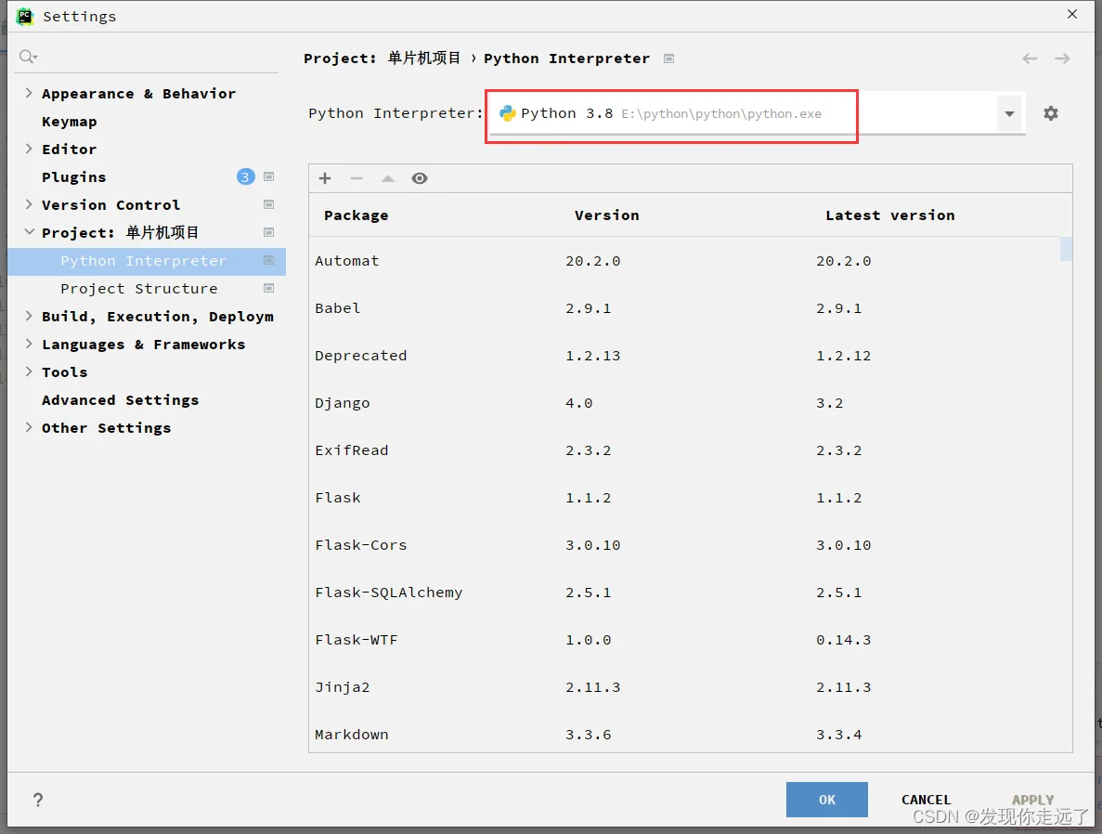Expand the Version Control section
This screenshot has height=834, width=1102.
tap(29, 204)
